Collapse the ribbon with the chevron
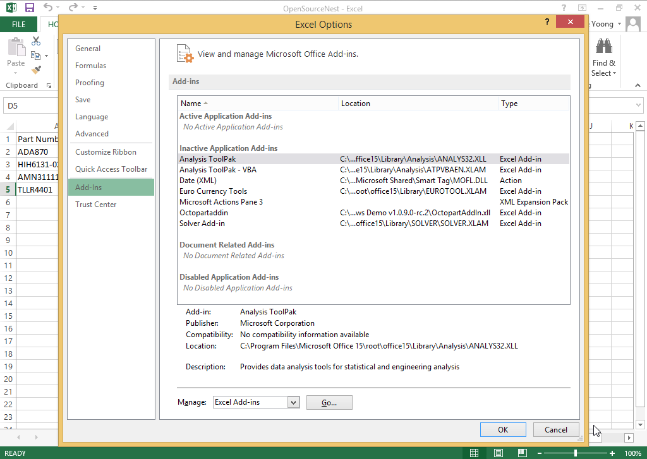The image size is (647, 459). 639,86
